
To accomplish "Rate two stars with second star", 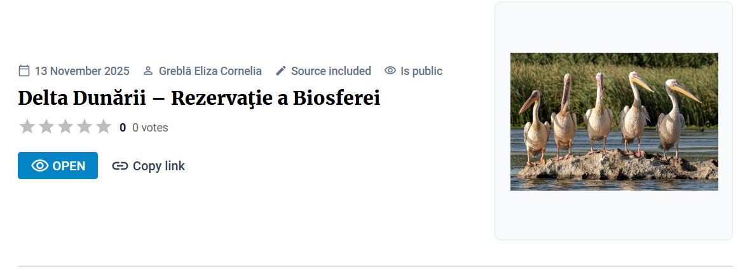I will pyautogui.click(x=46, y=127).
